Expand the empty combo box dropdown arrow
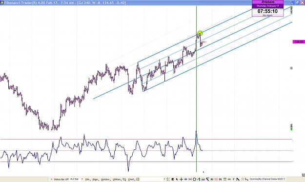This screenshot has width=305, height=182. point(164,179)
